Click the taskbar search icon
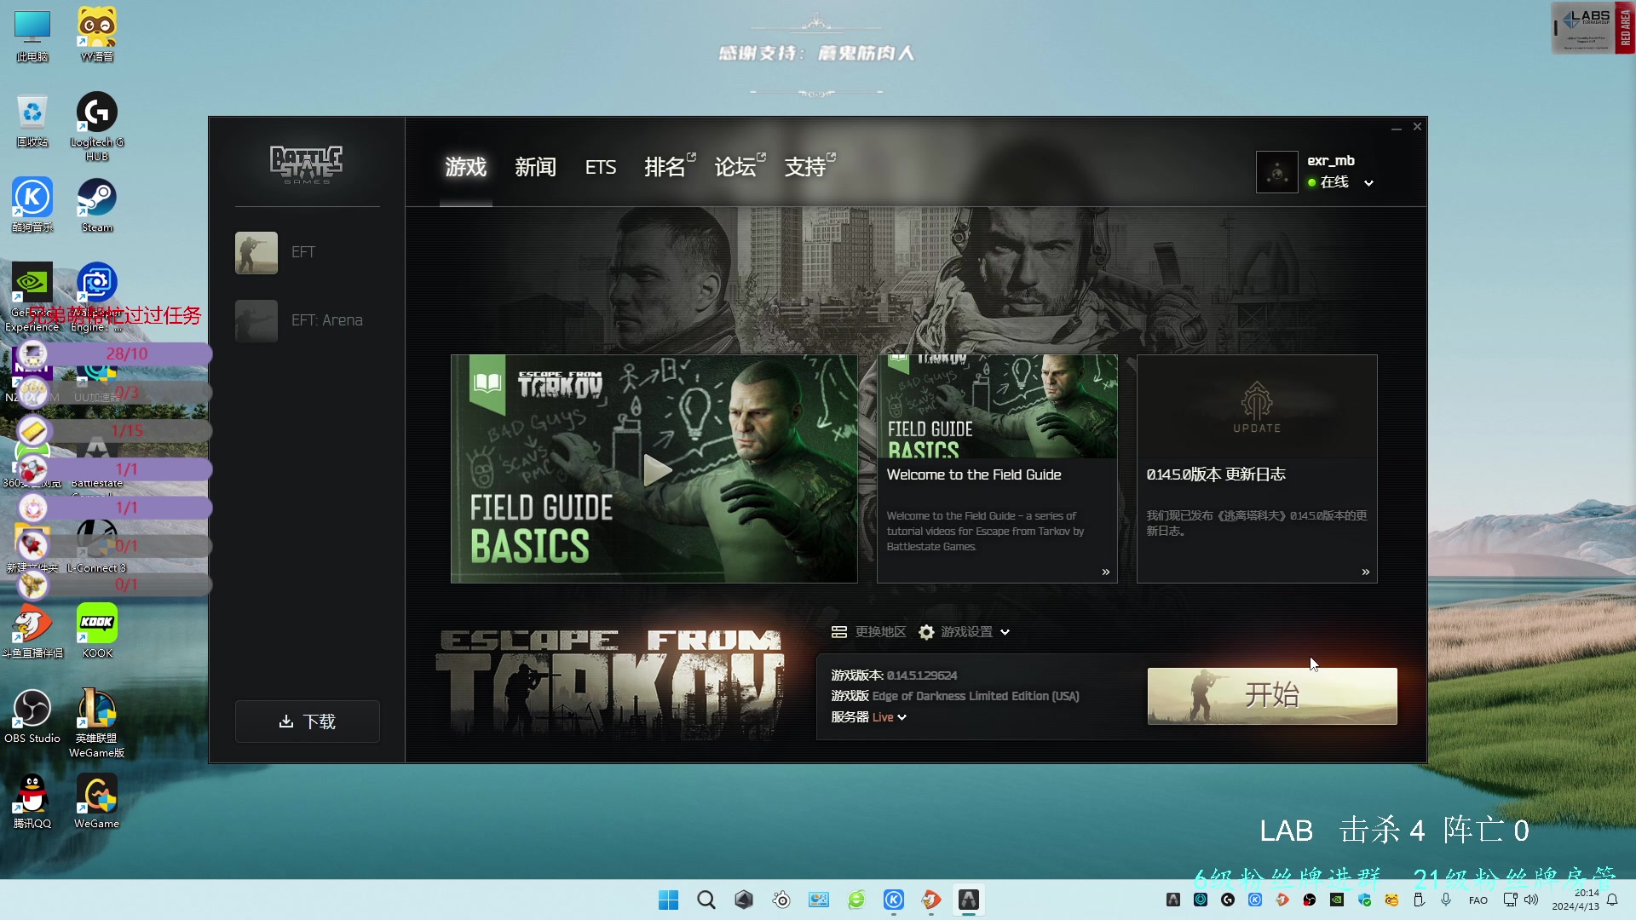Screen dimensions: 1636x920 point(706,900)
